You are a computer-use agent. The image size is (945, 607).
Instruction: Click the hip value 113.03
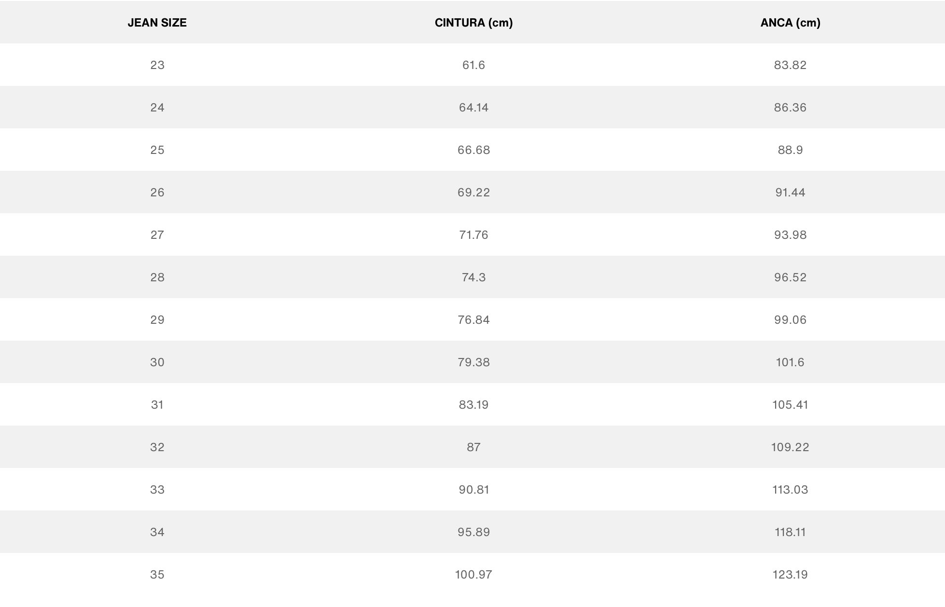click(x=790, y=490)
